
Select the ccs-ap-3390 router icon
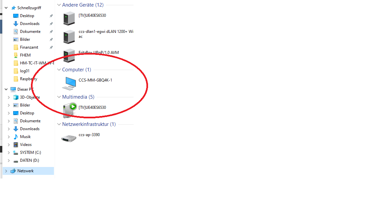point(69,138)
